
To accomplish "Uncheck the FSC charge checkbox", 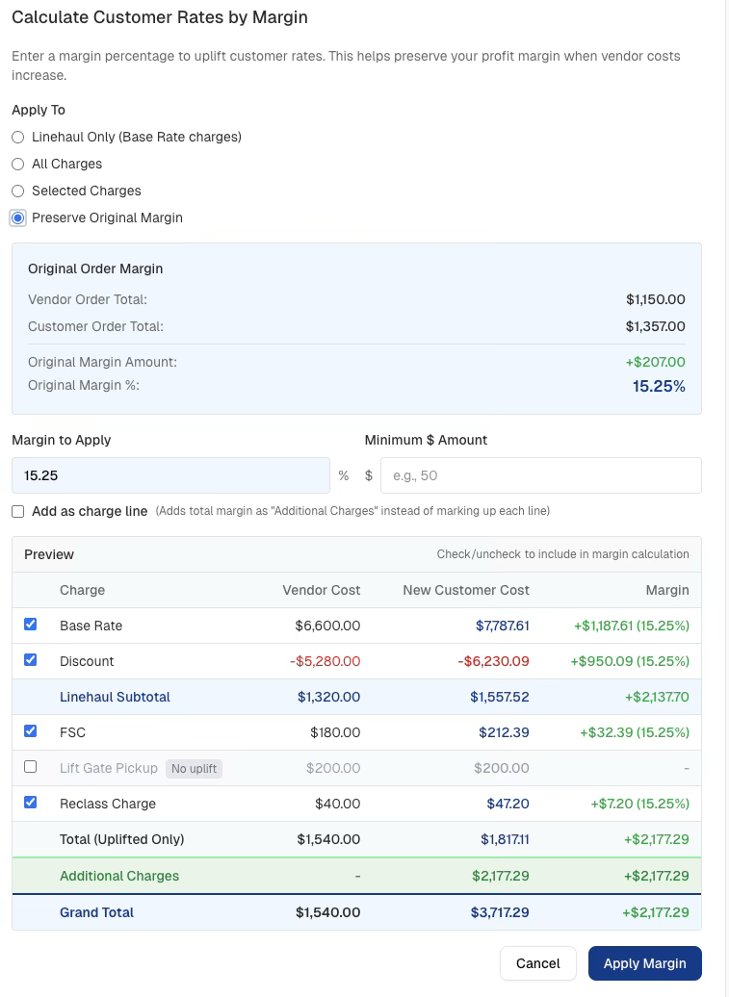I will click(31, 731).
